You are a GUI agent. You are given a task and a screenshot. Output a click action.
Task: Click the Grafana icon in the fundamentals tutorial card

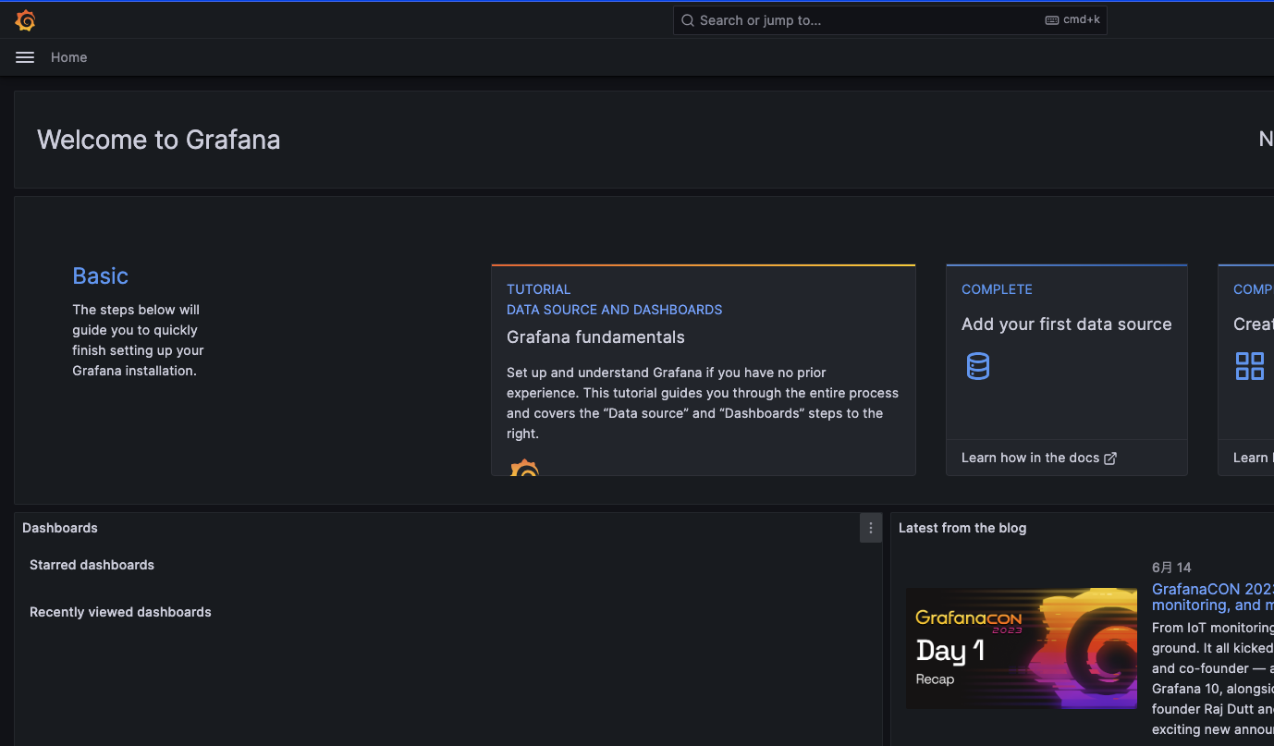point(524,468)
